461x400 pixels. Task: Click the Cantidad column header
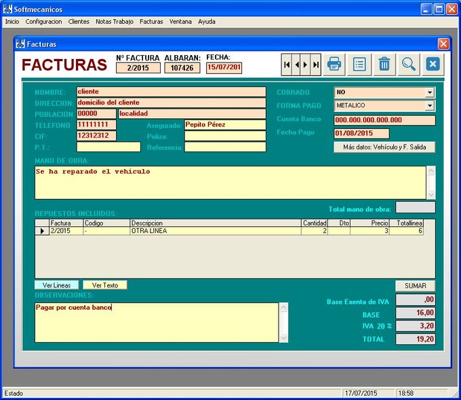tap(315, 223)
